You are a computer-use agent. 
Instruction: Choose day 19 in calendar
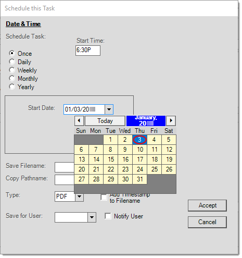[169, 159]
